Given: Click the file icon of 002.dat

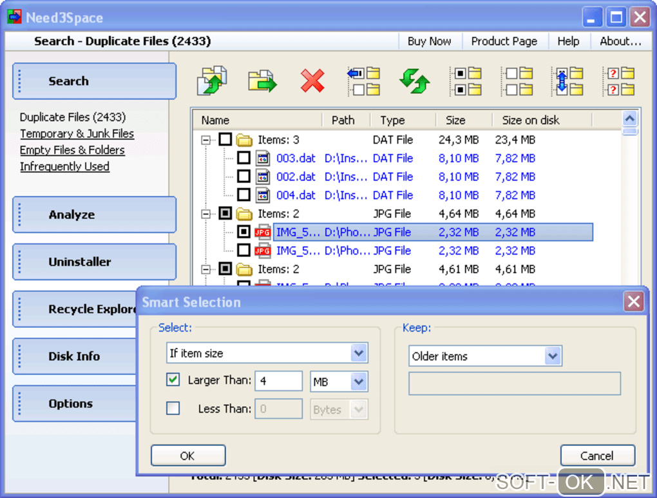Looking at the screenshot, I should coord(263,177).
